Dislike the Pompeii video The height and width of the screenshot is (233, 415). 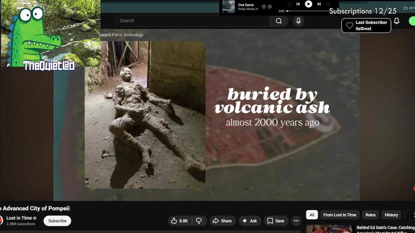click(x=199, y=221)
